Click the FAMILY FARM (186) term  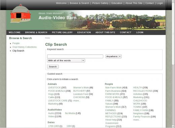click(143, 110)
